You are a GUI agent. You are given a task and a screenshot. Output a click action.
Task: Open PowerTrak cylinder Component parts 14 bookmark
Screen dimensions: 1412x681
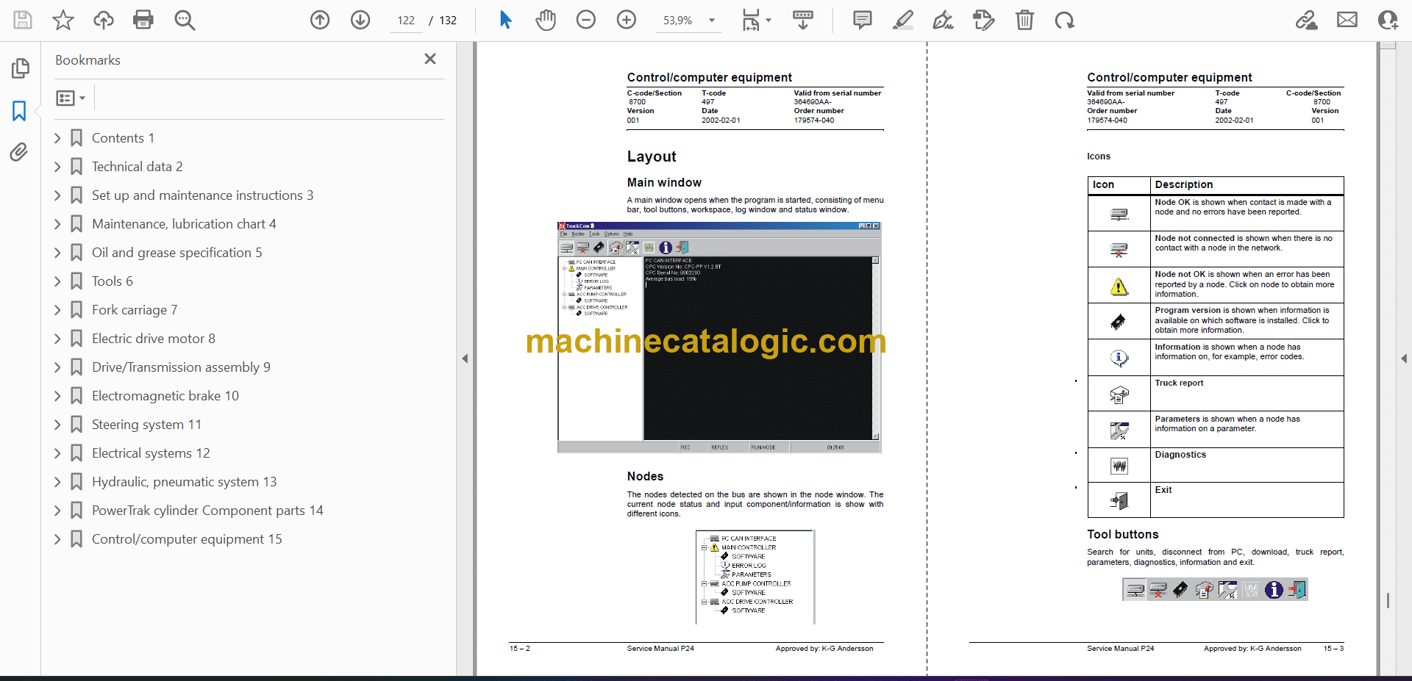207,511
